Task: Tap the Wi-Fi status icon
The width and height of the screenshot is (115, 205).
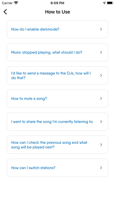Action: pos(16,3)
